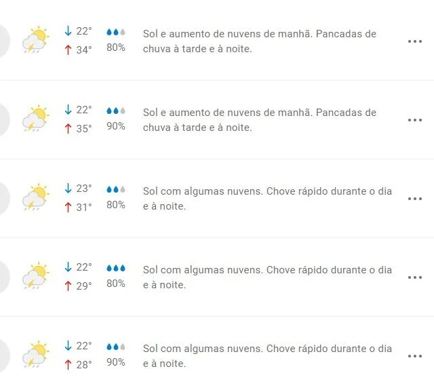
Task: Open the three-dot menu for the 34° forecast row
Action: click(415, 41)
